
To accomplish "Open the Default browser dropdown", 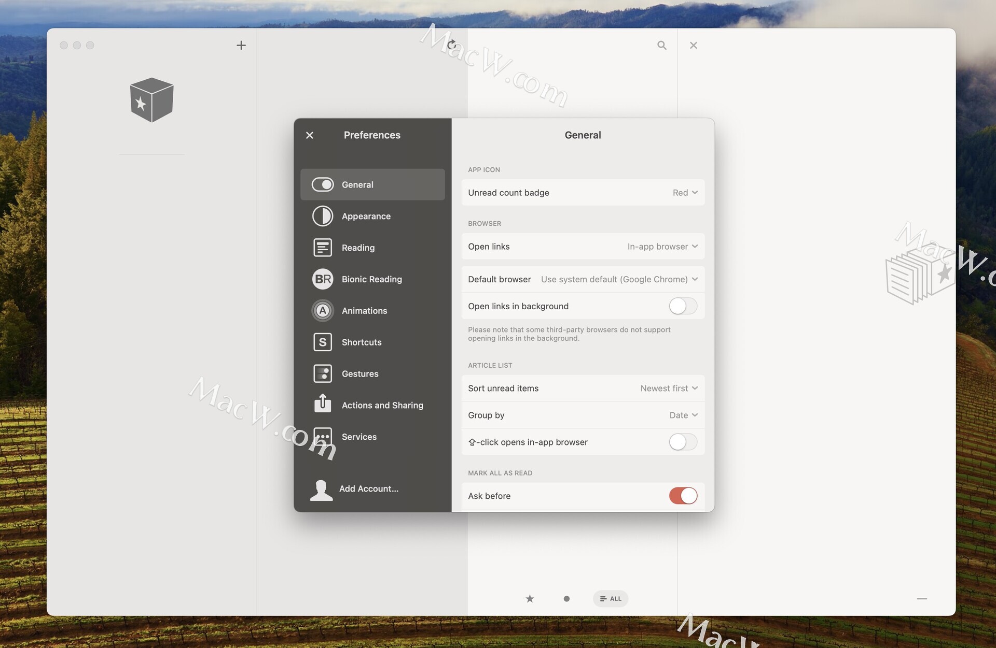I will point(619,279).
